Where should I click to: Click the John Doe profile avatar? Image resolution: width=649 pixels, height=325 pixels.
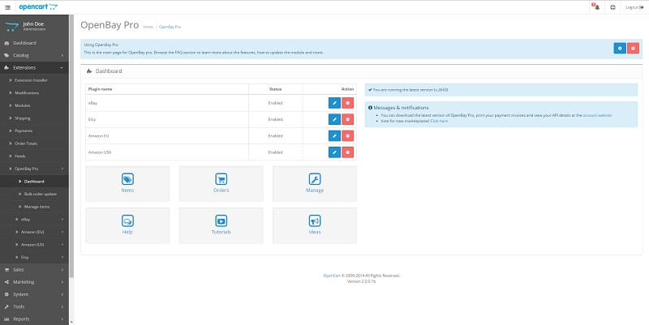pyautogui.click(x=11, y=26)
